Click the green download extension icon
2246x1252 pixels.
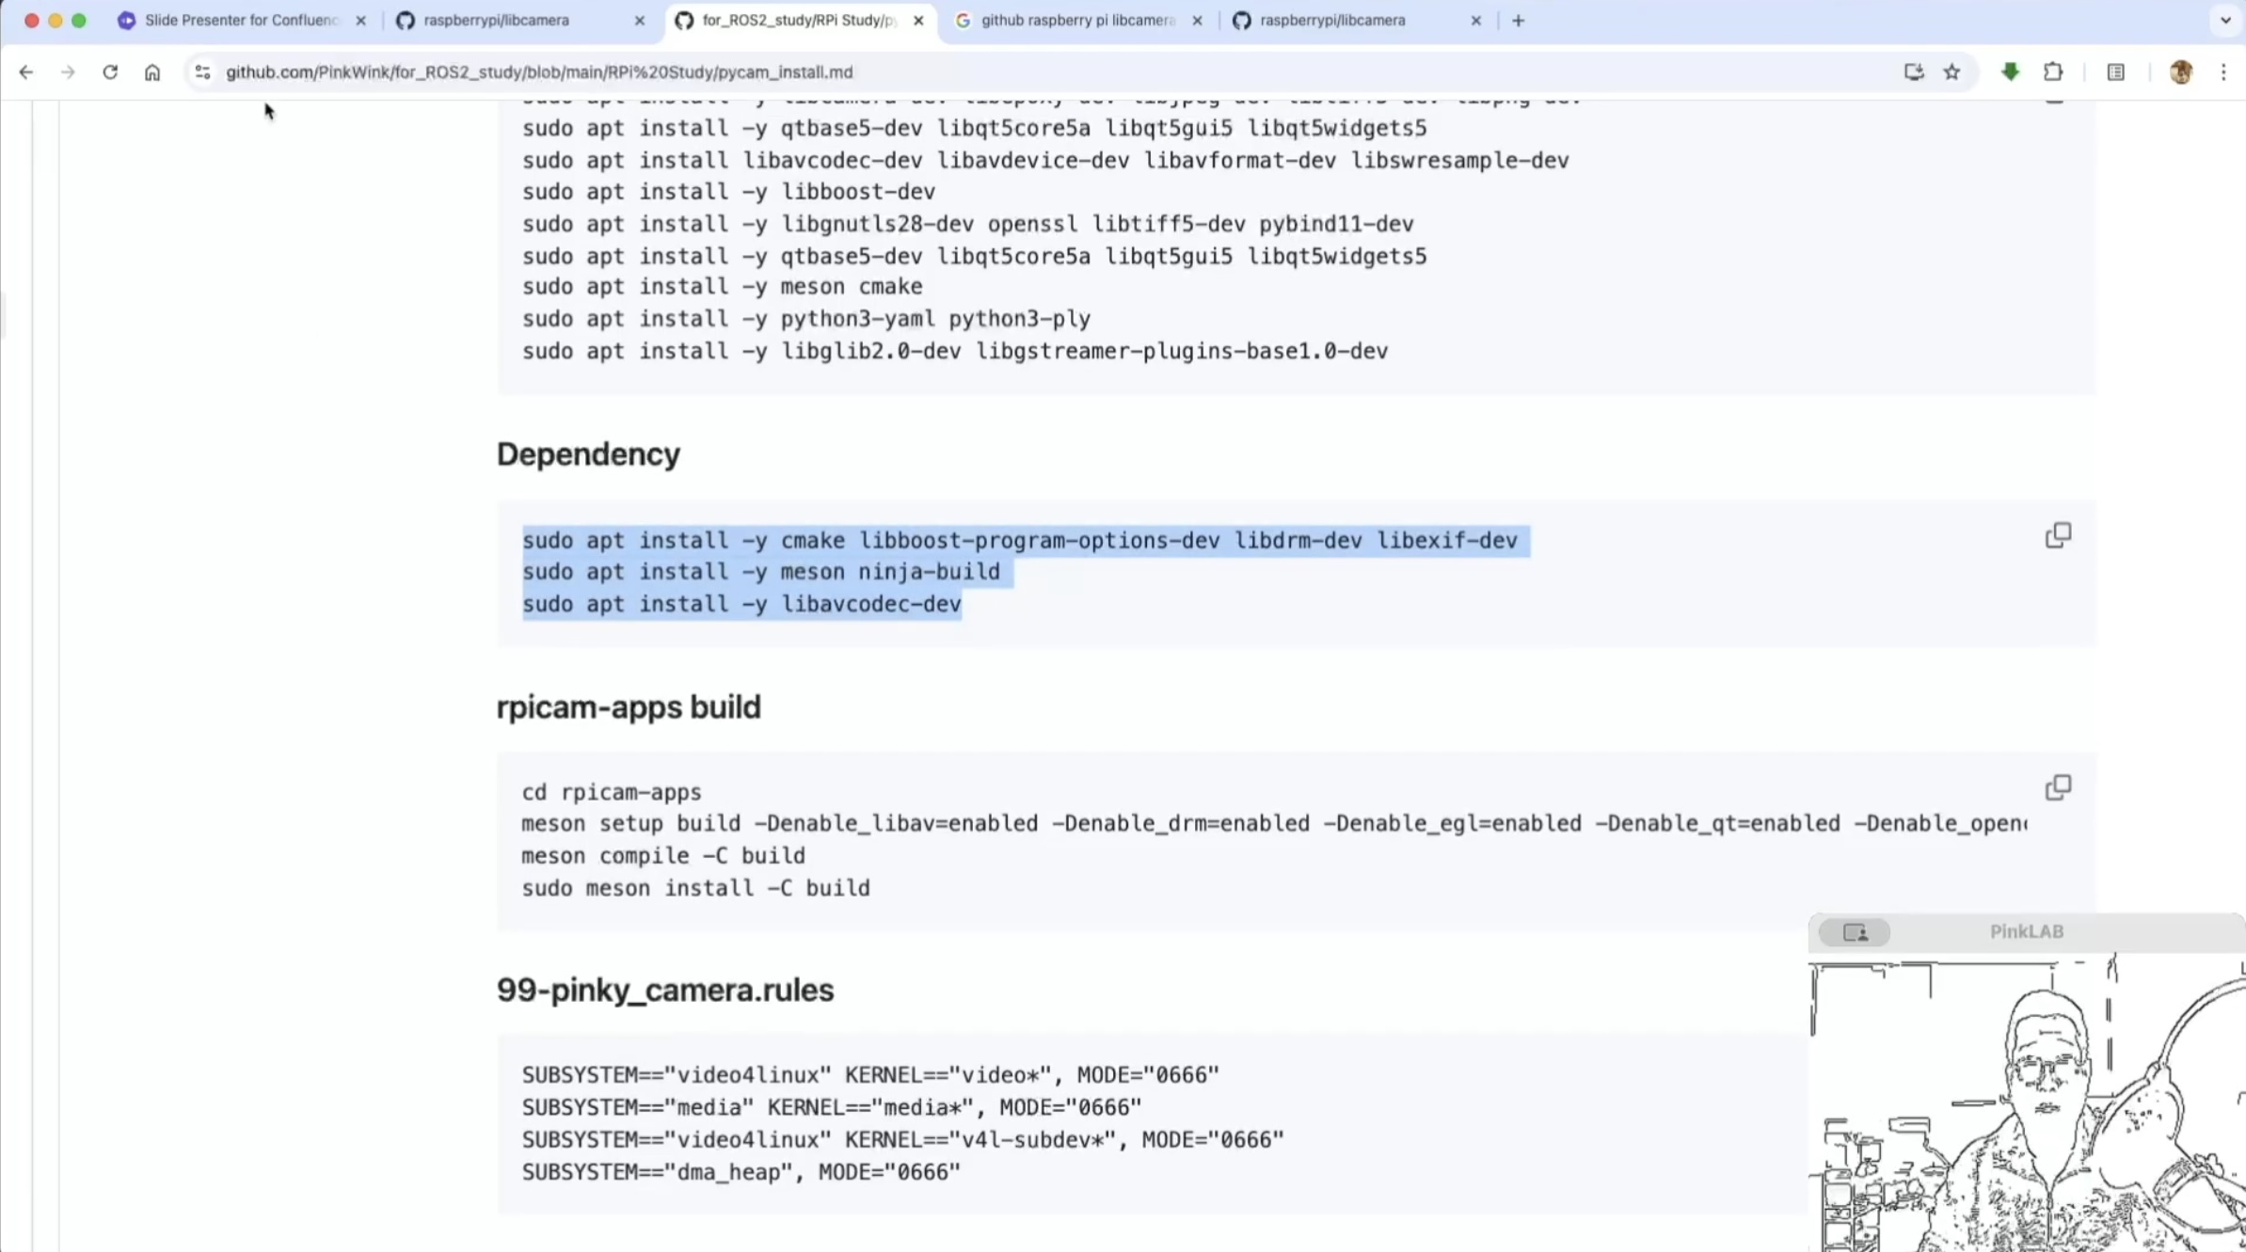click(2010, 72)
